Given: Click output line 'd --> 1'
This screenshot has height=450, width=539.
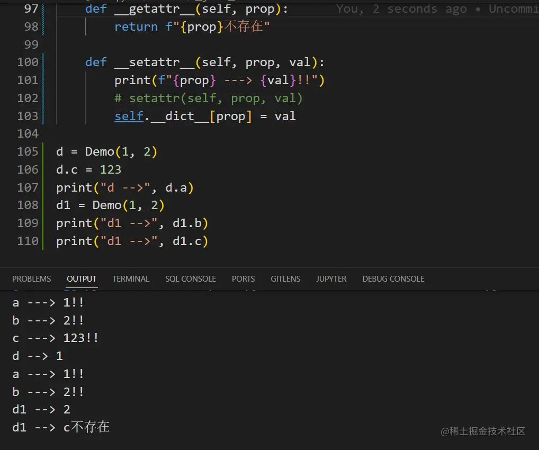Looking at the screenshot, I should click(38, 356).
